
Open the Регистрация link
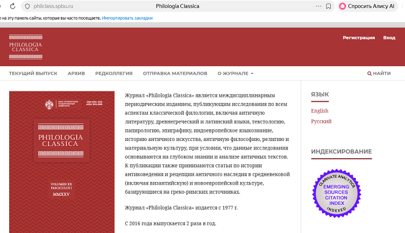pos(358,37)
